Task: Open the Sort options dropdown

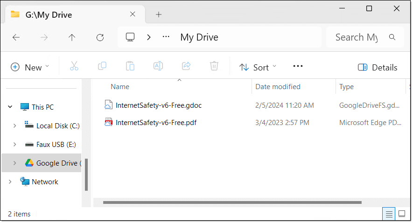Action: click(x=258, y=67)
